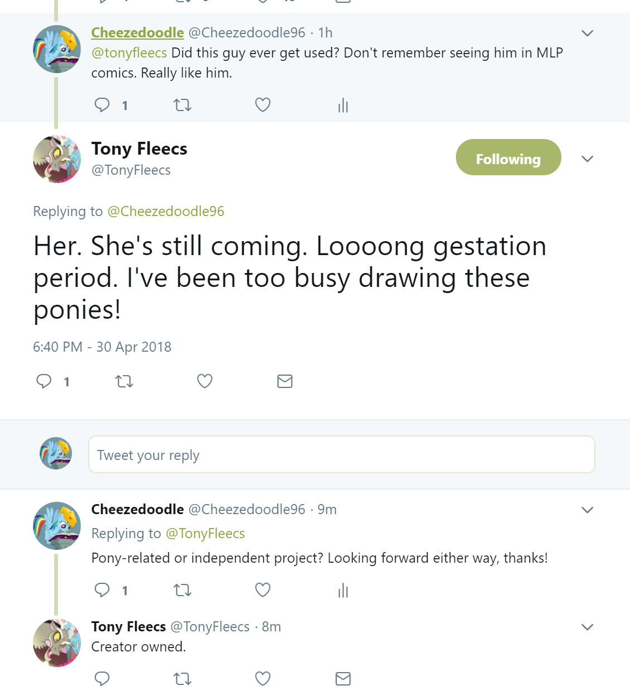630x695 pixels.
Task: Open the 6:40 PM - 30 Apr 2018 timestamp
Action: pyautogui.click(x=102, y=347)
